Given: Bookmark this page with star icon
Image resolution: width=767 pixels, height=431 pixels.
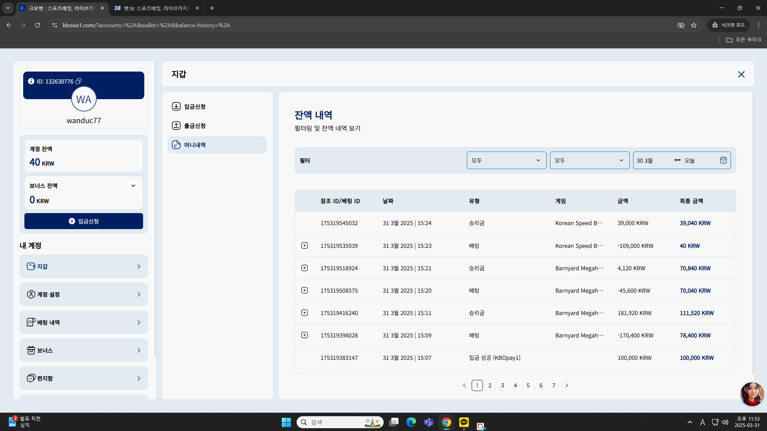Looking at the screenshot, I should coord(694,25).
